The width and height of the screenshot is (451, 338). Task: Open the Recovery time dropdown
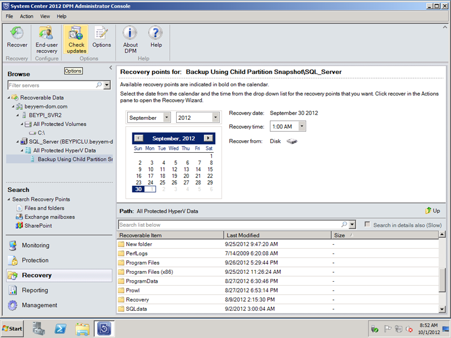[302, 126]
